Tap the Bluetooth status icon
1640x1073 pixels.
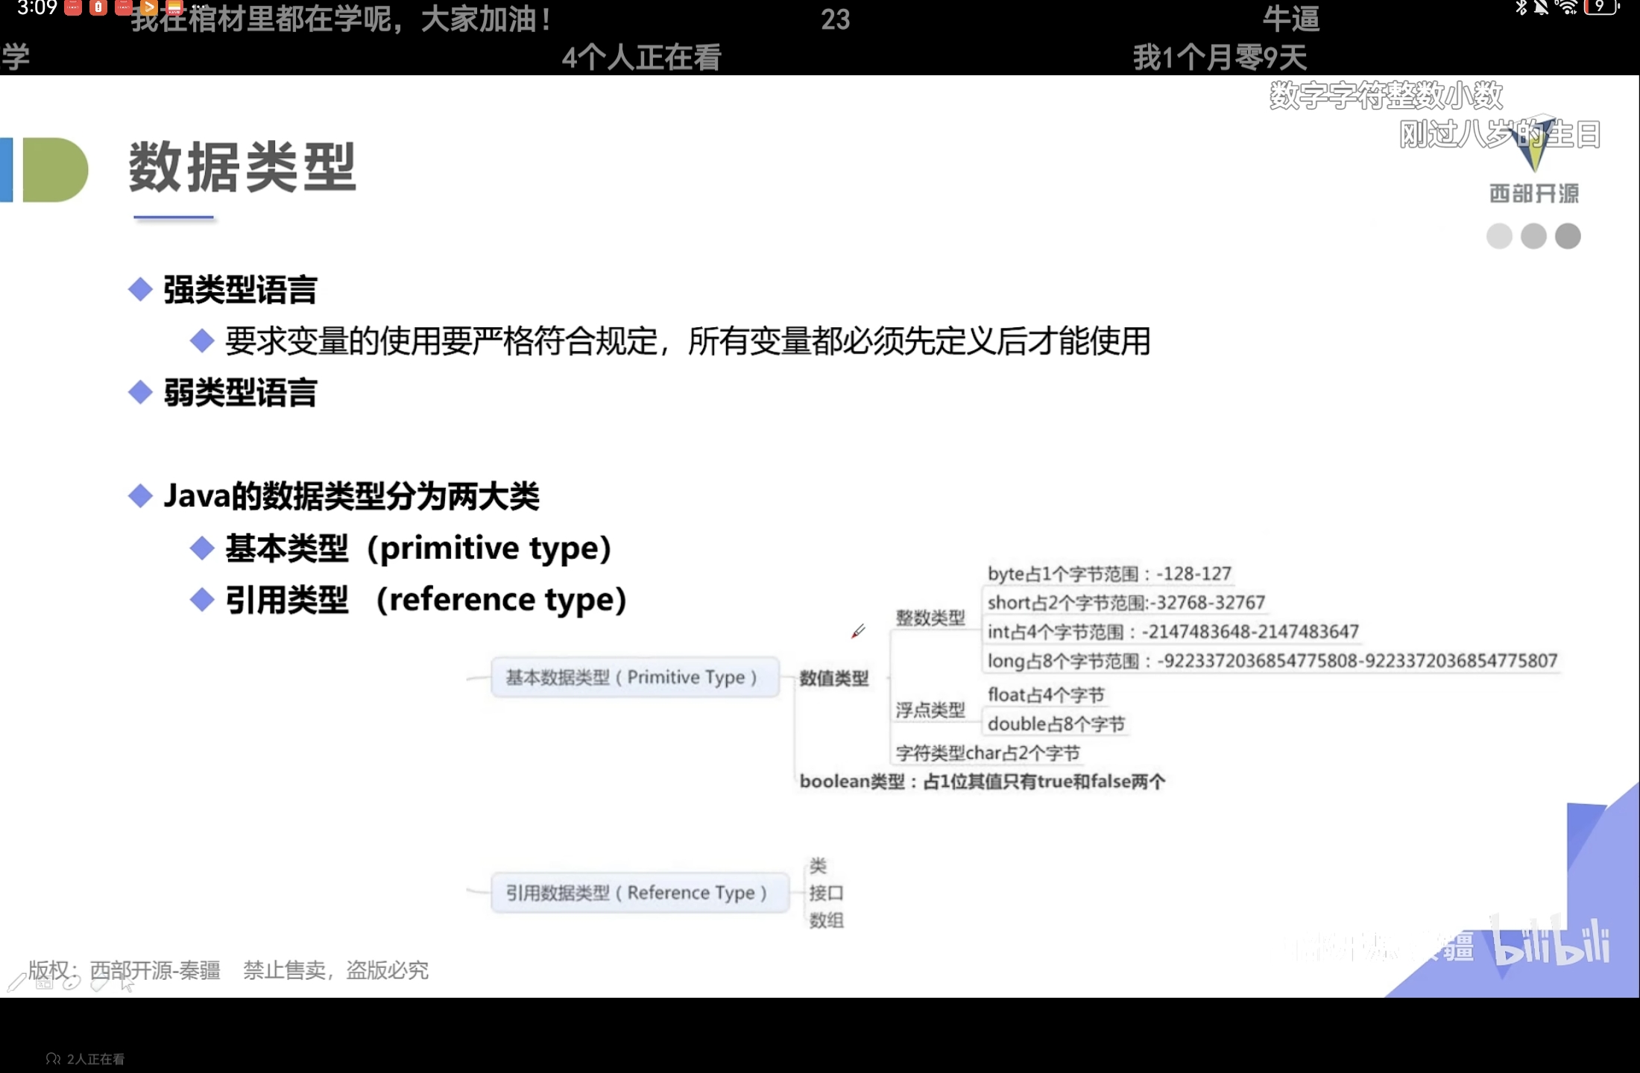pyautogui.click(x=1521, y=8)
